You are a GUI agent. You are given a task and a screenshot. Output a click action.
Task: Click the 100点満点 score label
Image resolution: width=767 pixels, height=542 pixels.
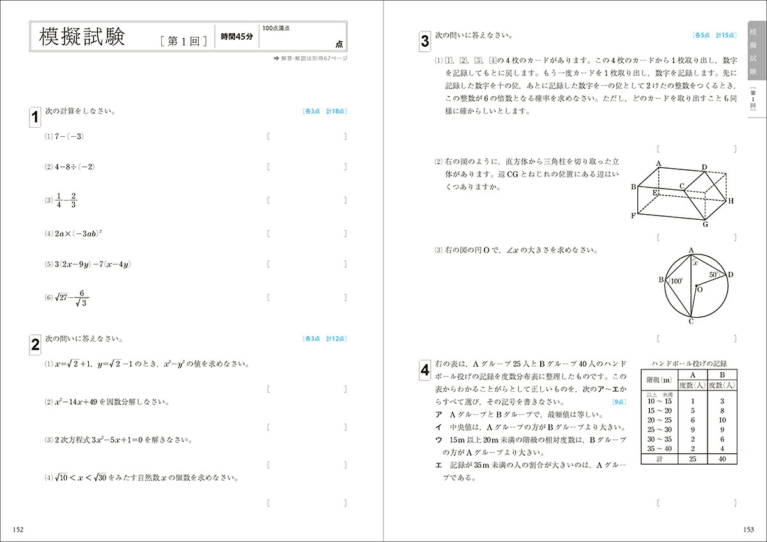275,28
